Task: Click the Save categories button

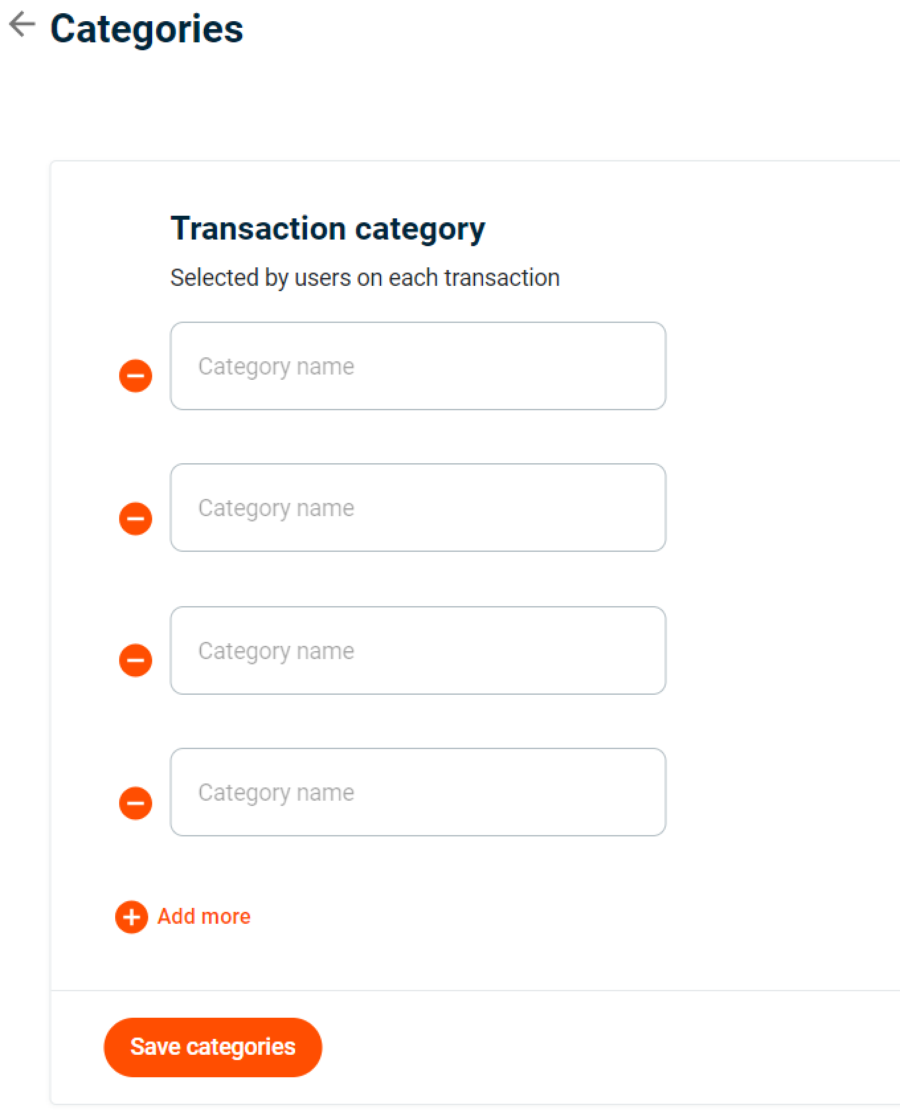Action: click(212, 1046)
